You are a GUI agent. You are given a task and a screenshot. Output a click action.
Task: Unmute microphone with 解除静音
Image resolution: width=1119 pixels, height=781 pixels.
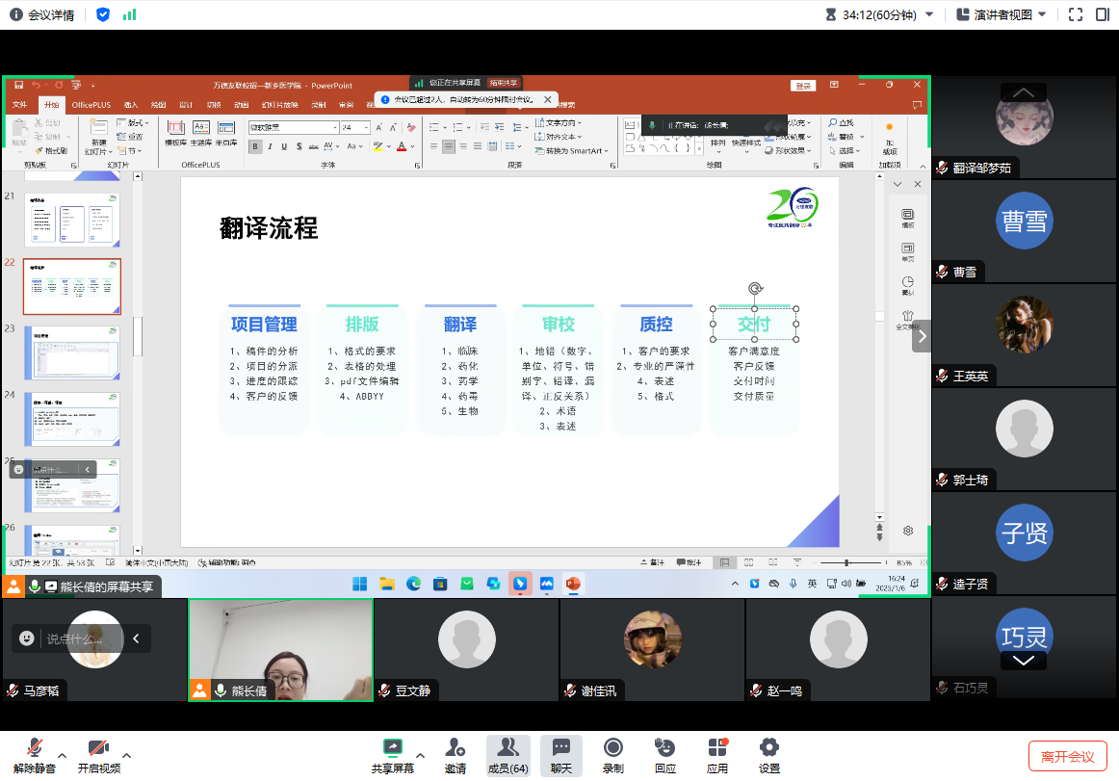[36, 755]
